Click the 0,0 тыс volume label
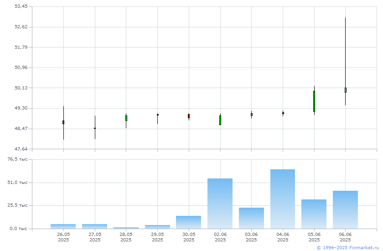The image size is (383, 251). click(18, 229)
